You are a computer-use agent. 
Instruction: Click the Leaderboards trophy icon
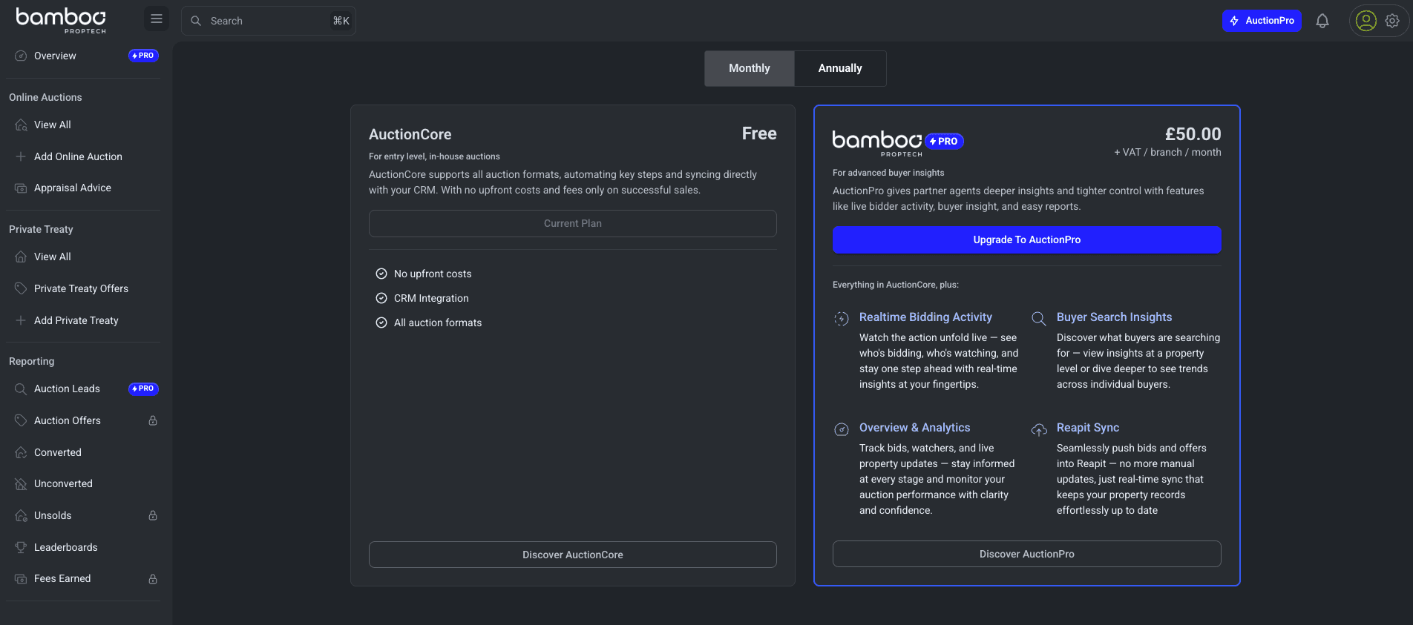click(x=21, y=547)
